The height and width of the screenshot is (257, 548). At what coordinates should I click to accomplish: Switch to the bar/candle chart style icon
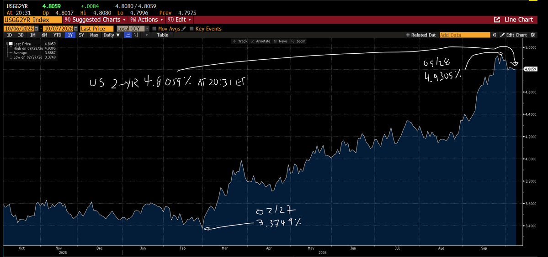[136, 35]
